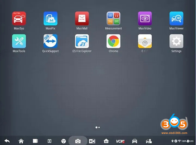Select the first home screen page dot
196x145 pixels.
tap(96, 128)
